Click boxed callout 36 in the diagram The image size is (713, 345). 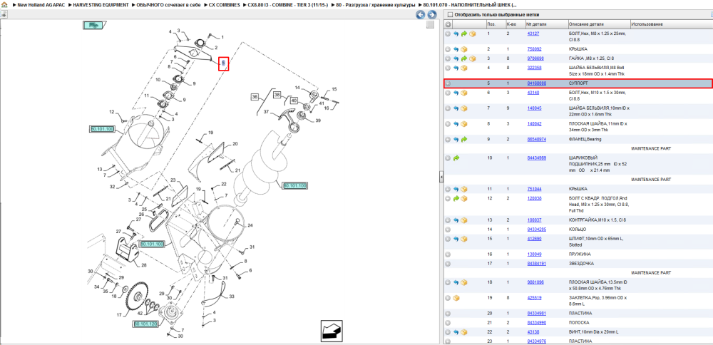click(x=255, y=96)
